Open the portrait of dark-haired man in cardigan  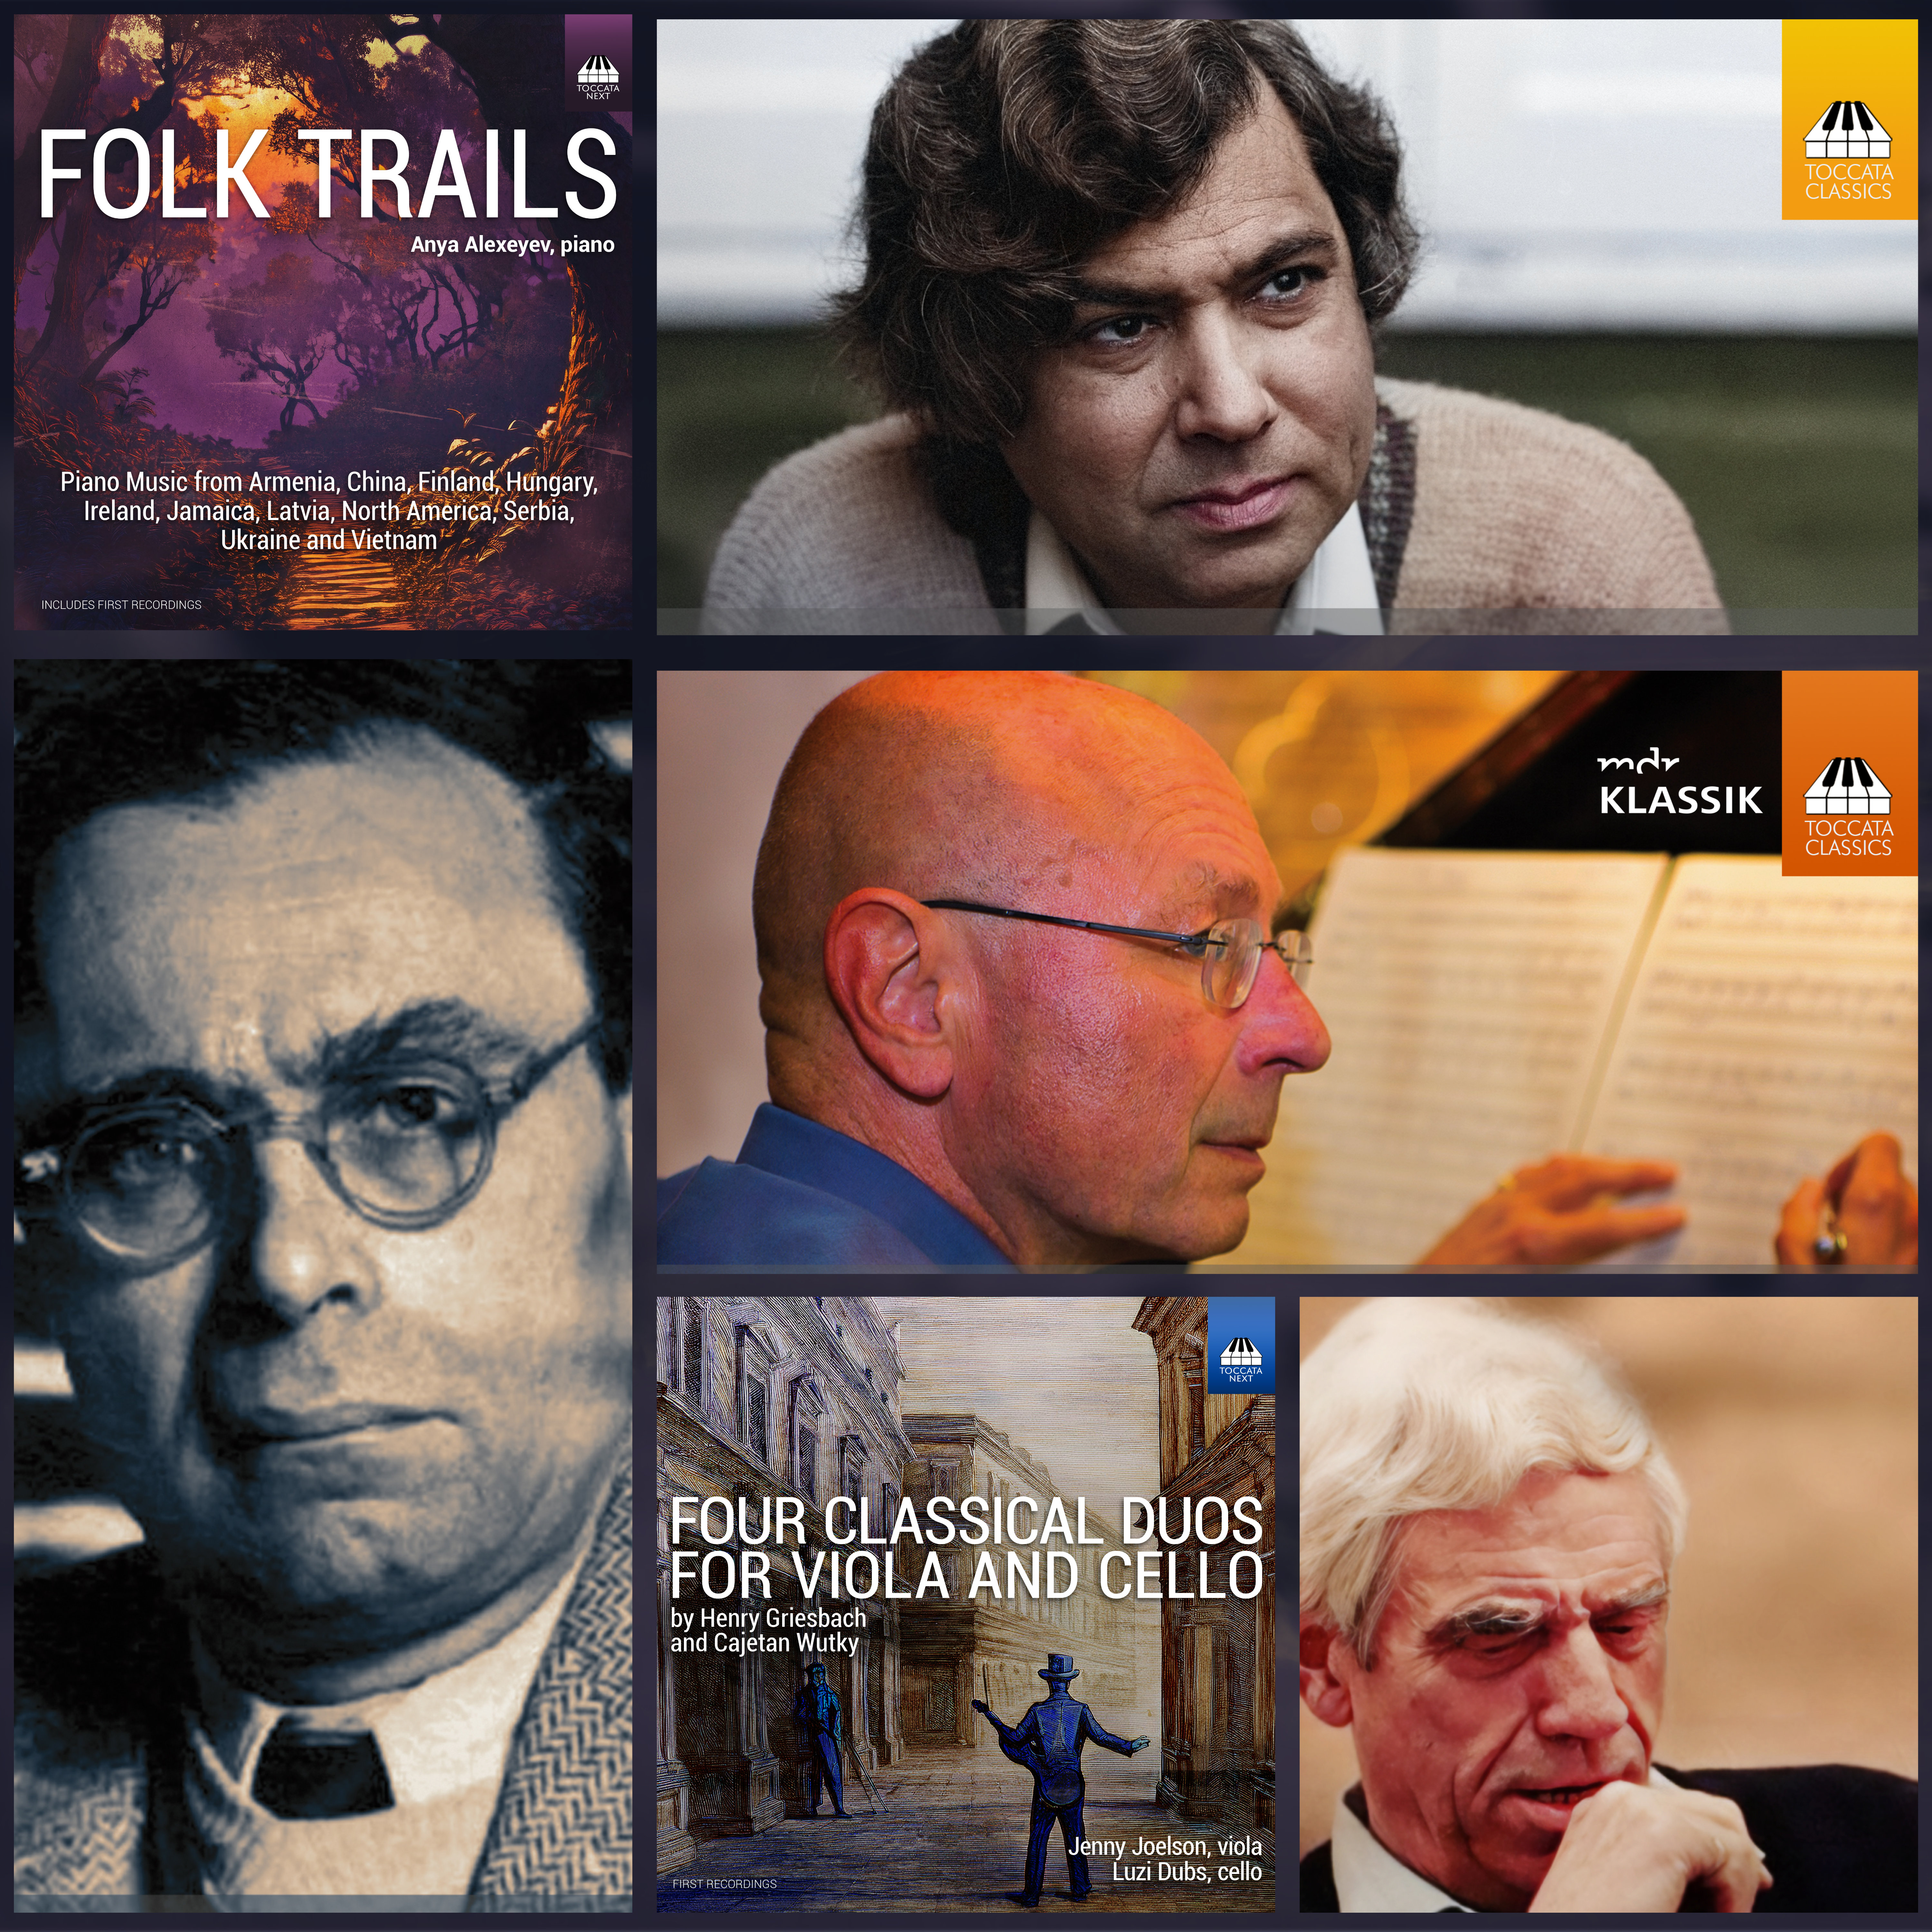[1287, 327]
